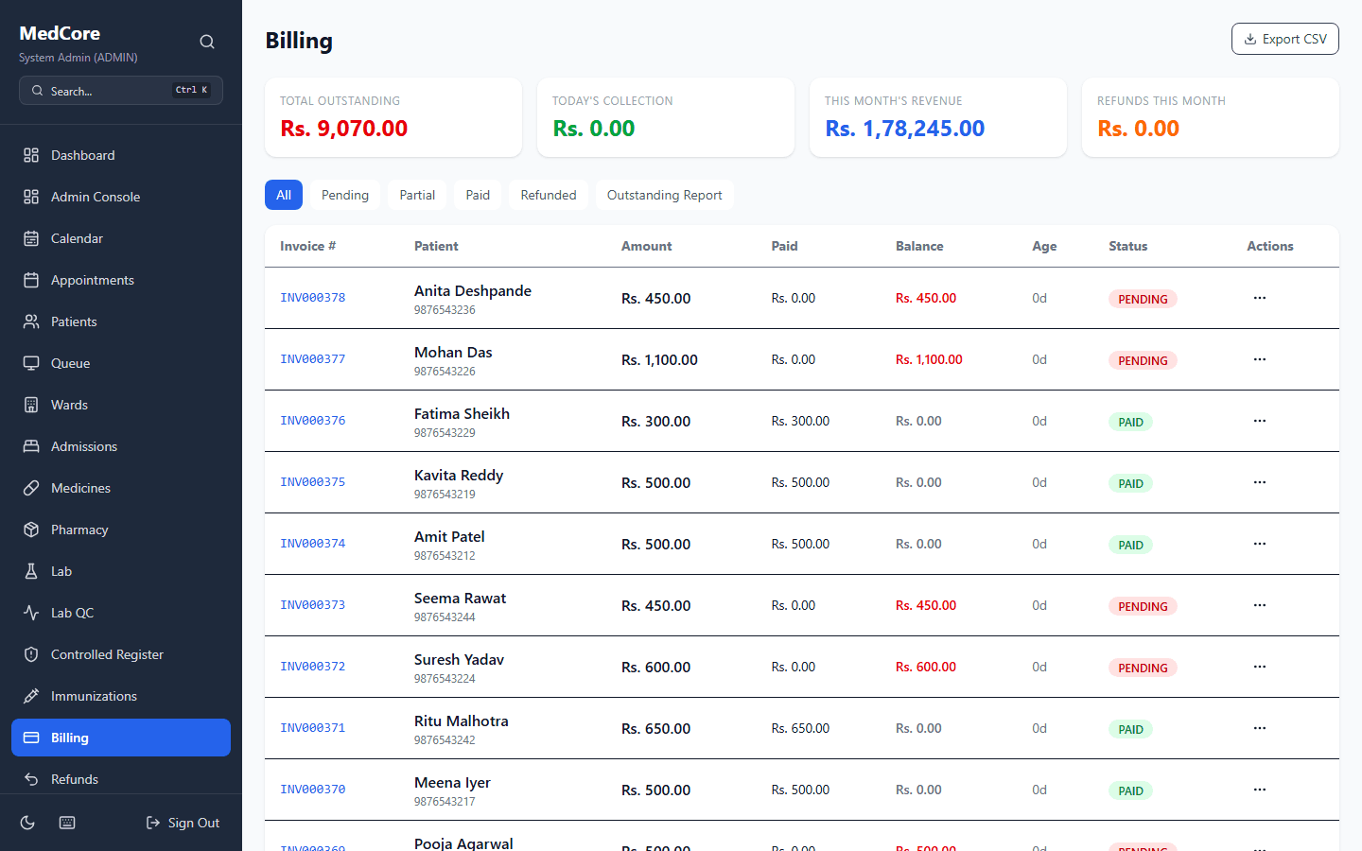Enable the Paid invoices filter

click(x=478, y=195)
